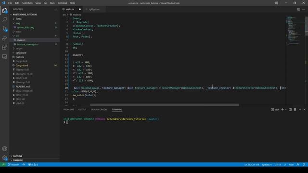Click the Rust language mode indicator
308x173 pixels.
(x=291, y=164)
